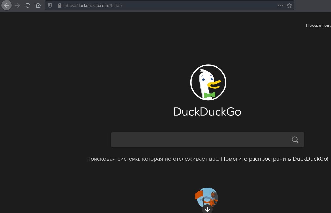Open the 'Помогите распространить DuckDuckGo!' link
Image resolution: width=331 pixels, height=213 pixels.
point(275,159)
